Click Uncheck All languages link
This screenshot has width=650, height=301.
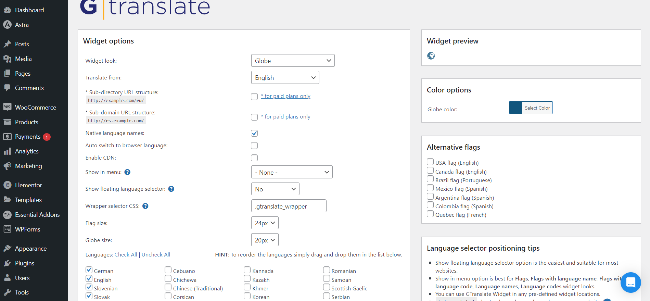click(x=156, y=255)
